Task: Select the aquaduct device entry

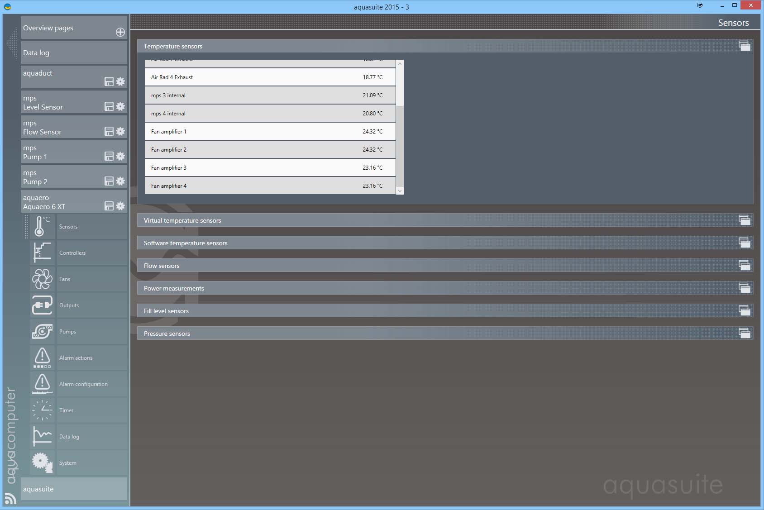Action: [x=74, y=77]
